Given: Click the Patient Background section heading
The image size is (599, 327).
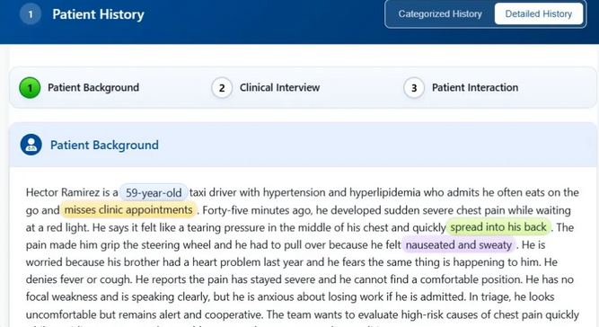Looking at the screenshot, I should click(104, 146).
